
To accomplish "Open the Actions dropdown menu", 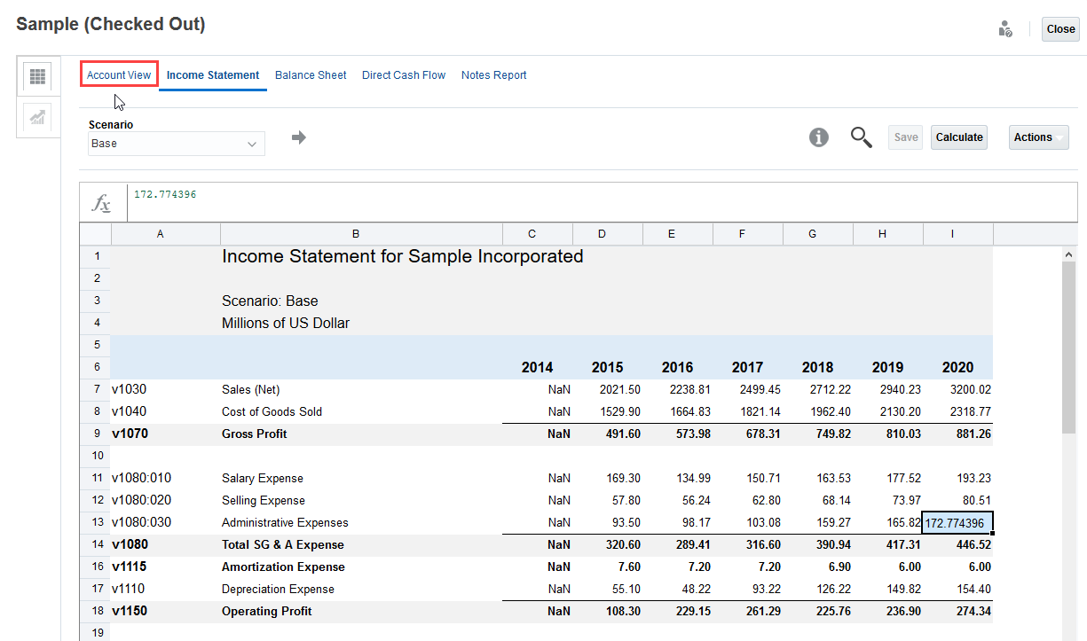I will point(1033,137).
